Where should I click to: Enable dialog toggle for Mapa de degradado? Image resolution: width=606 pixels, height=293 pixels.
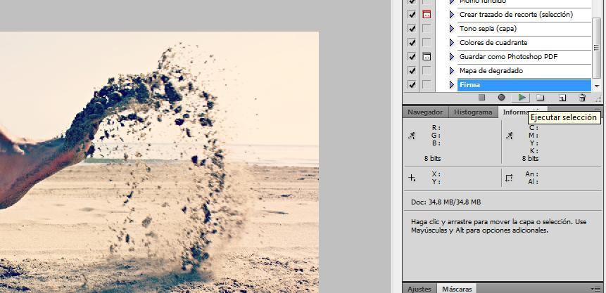(427, 70)
